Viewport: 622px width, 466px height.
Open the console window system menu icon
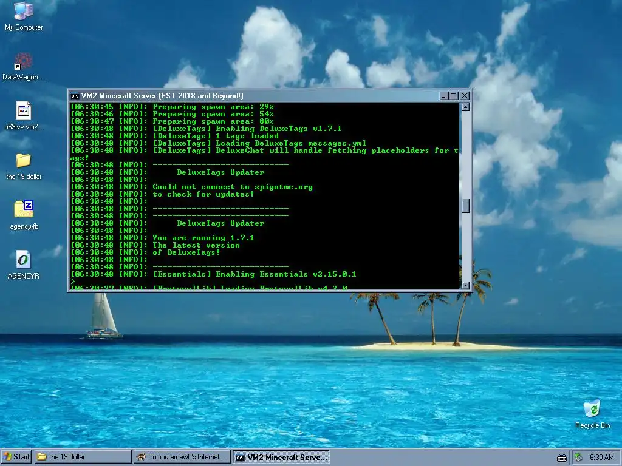click(75, 96)
